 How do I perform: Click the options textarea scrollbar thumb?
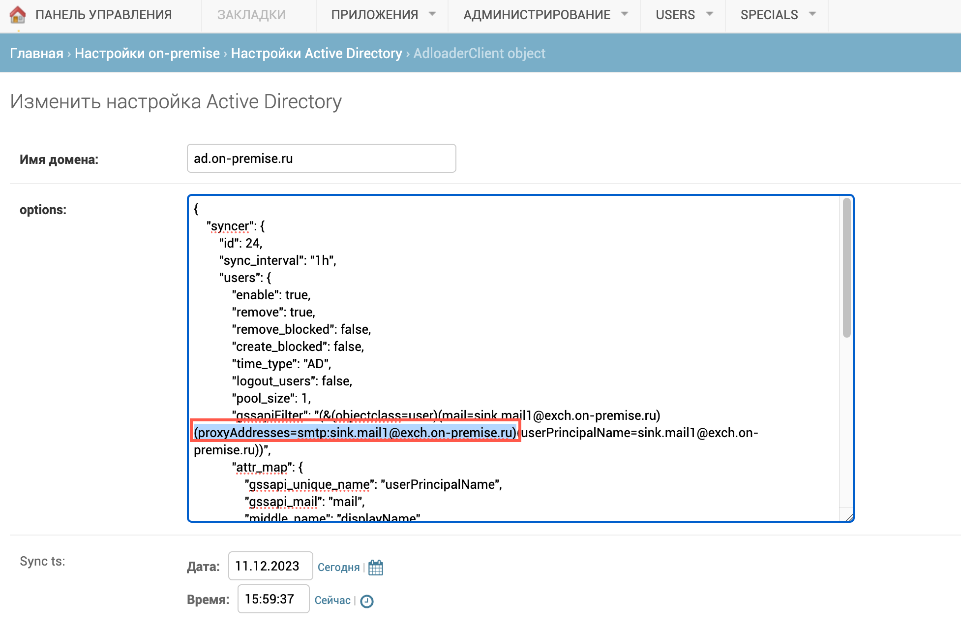(846, 268)
